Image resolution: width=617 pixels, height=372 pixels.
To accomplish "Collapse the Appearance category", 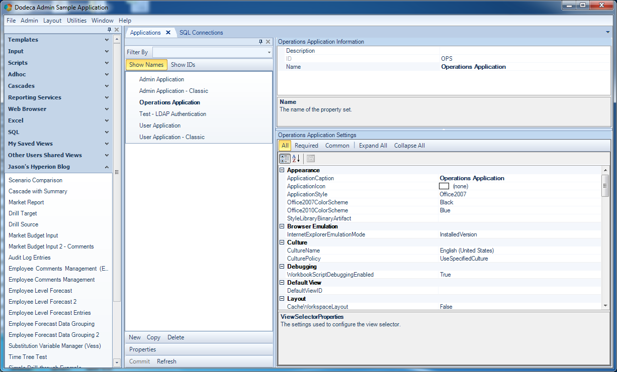I will tap(282, 170).
